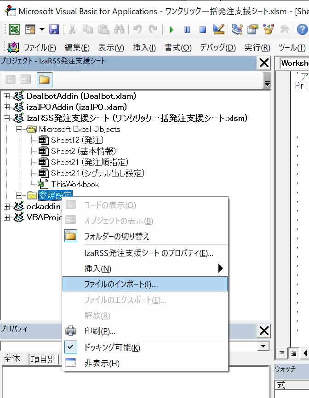
Task: Open the Toolbox toolbar icon
Action: coord(284,29)
